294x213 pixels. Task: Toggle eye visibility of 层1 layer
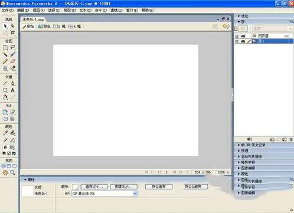pos(243,41)
